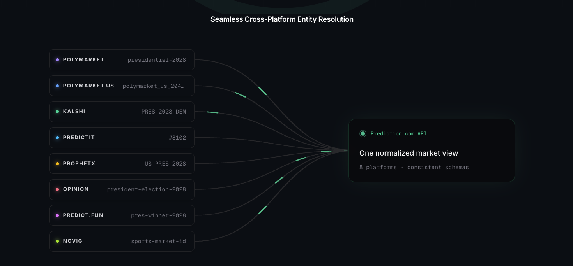Click the Prediction.com API label
Viewport: 573px width, 266px height.
click(x=399, y=134)
